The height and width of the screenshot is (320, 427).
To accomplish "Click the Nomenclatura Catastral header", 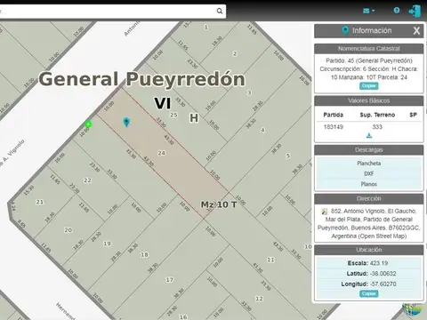I will (x=369, y=49).
